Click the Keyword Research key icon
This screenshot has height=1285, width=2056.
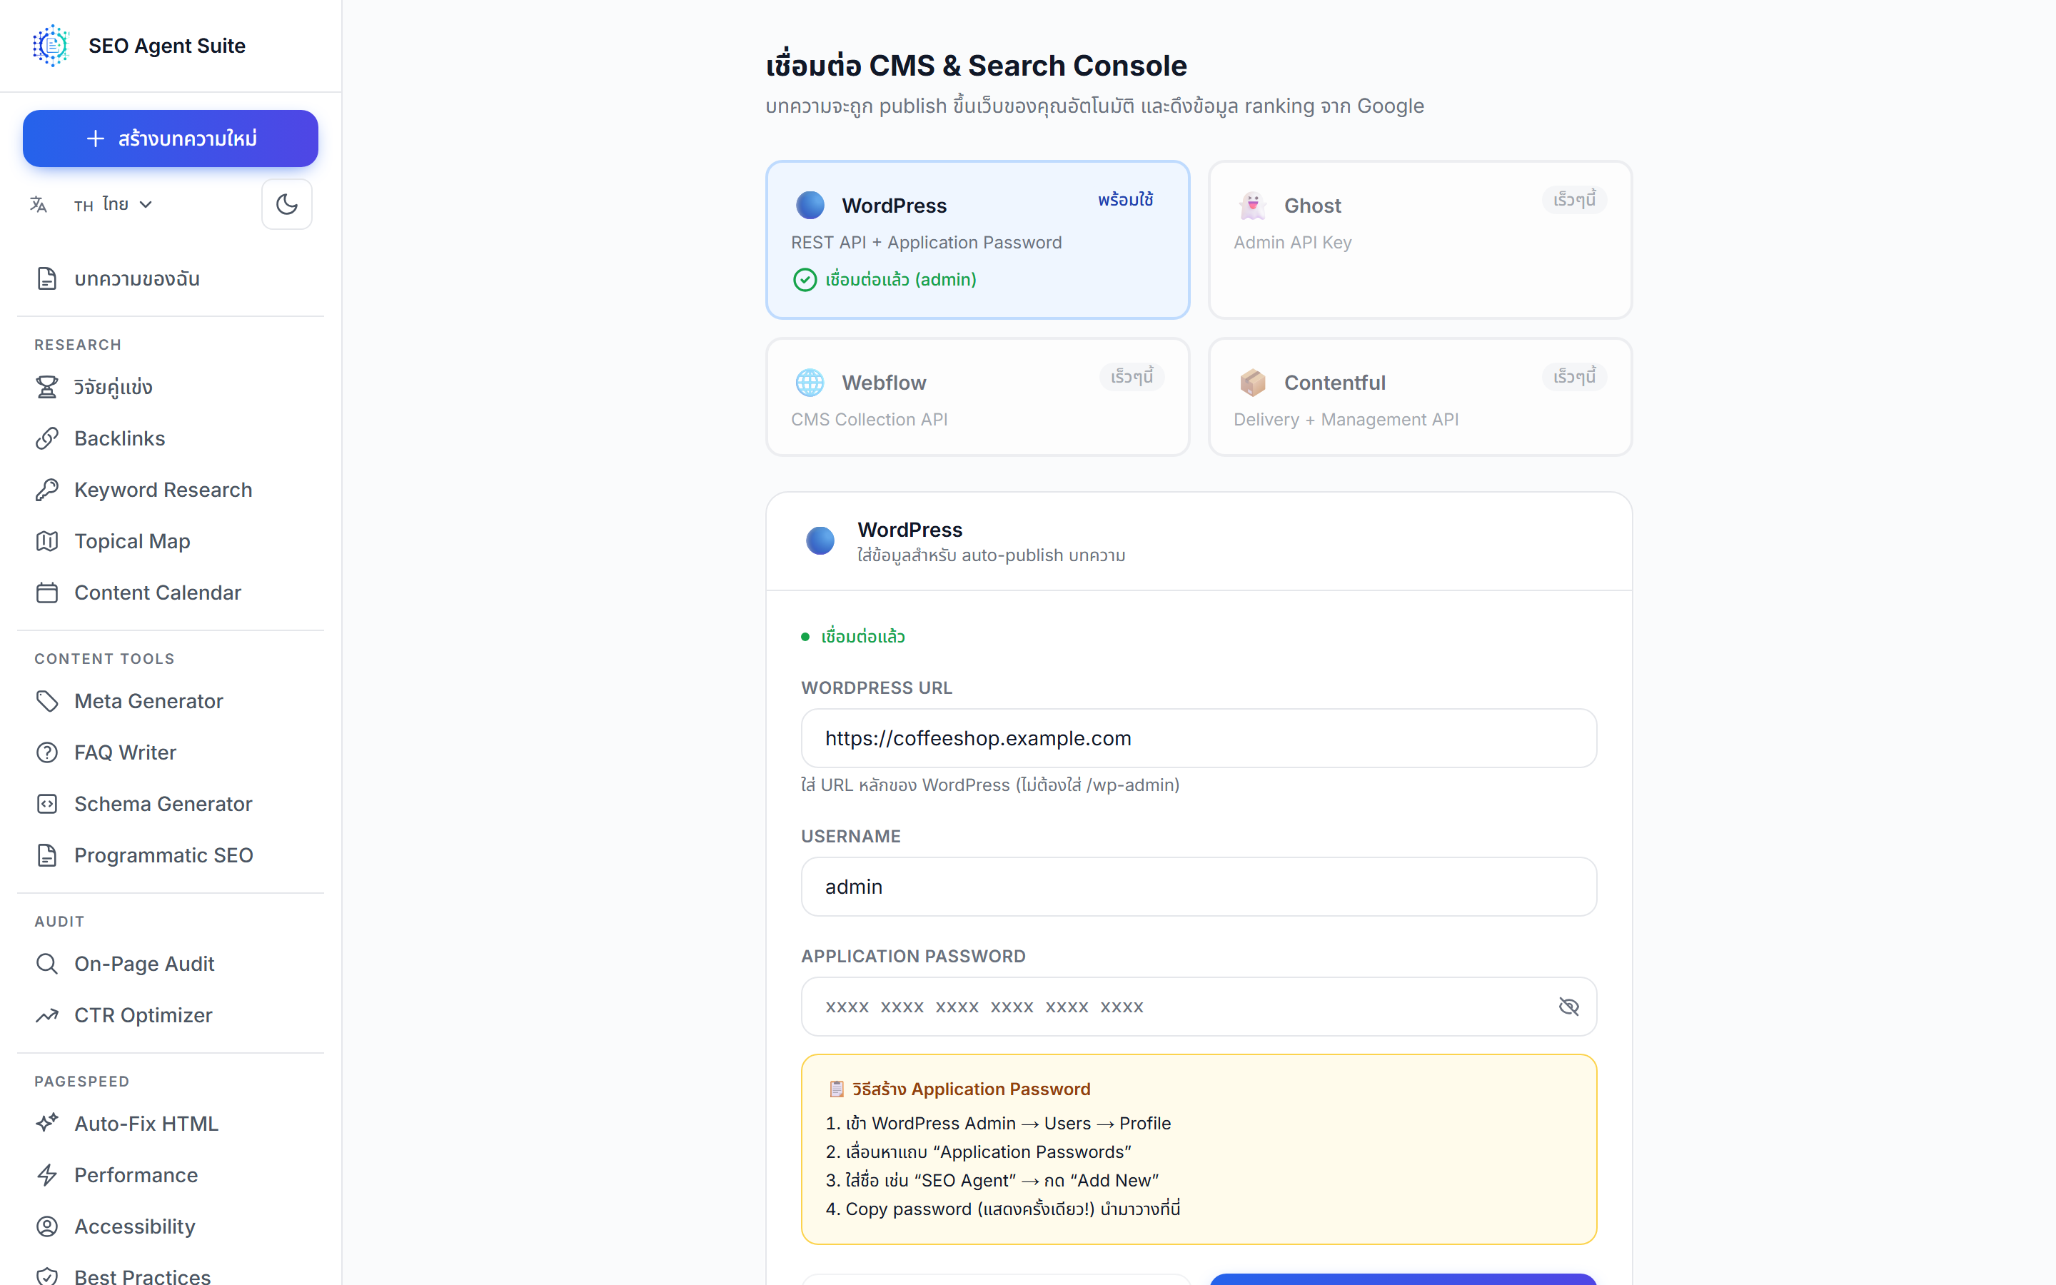coord(48,490)
